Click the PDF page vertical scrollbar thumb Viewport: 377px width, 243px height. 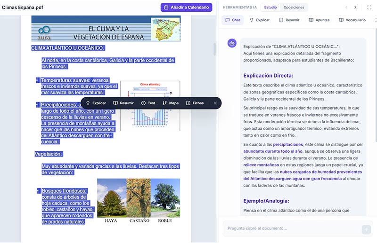pyautogui.click(x=214, y=49)
